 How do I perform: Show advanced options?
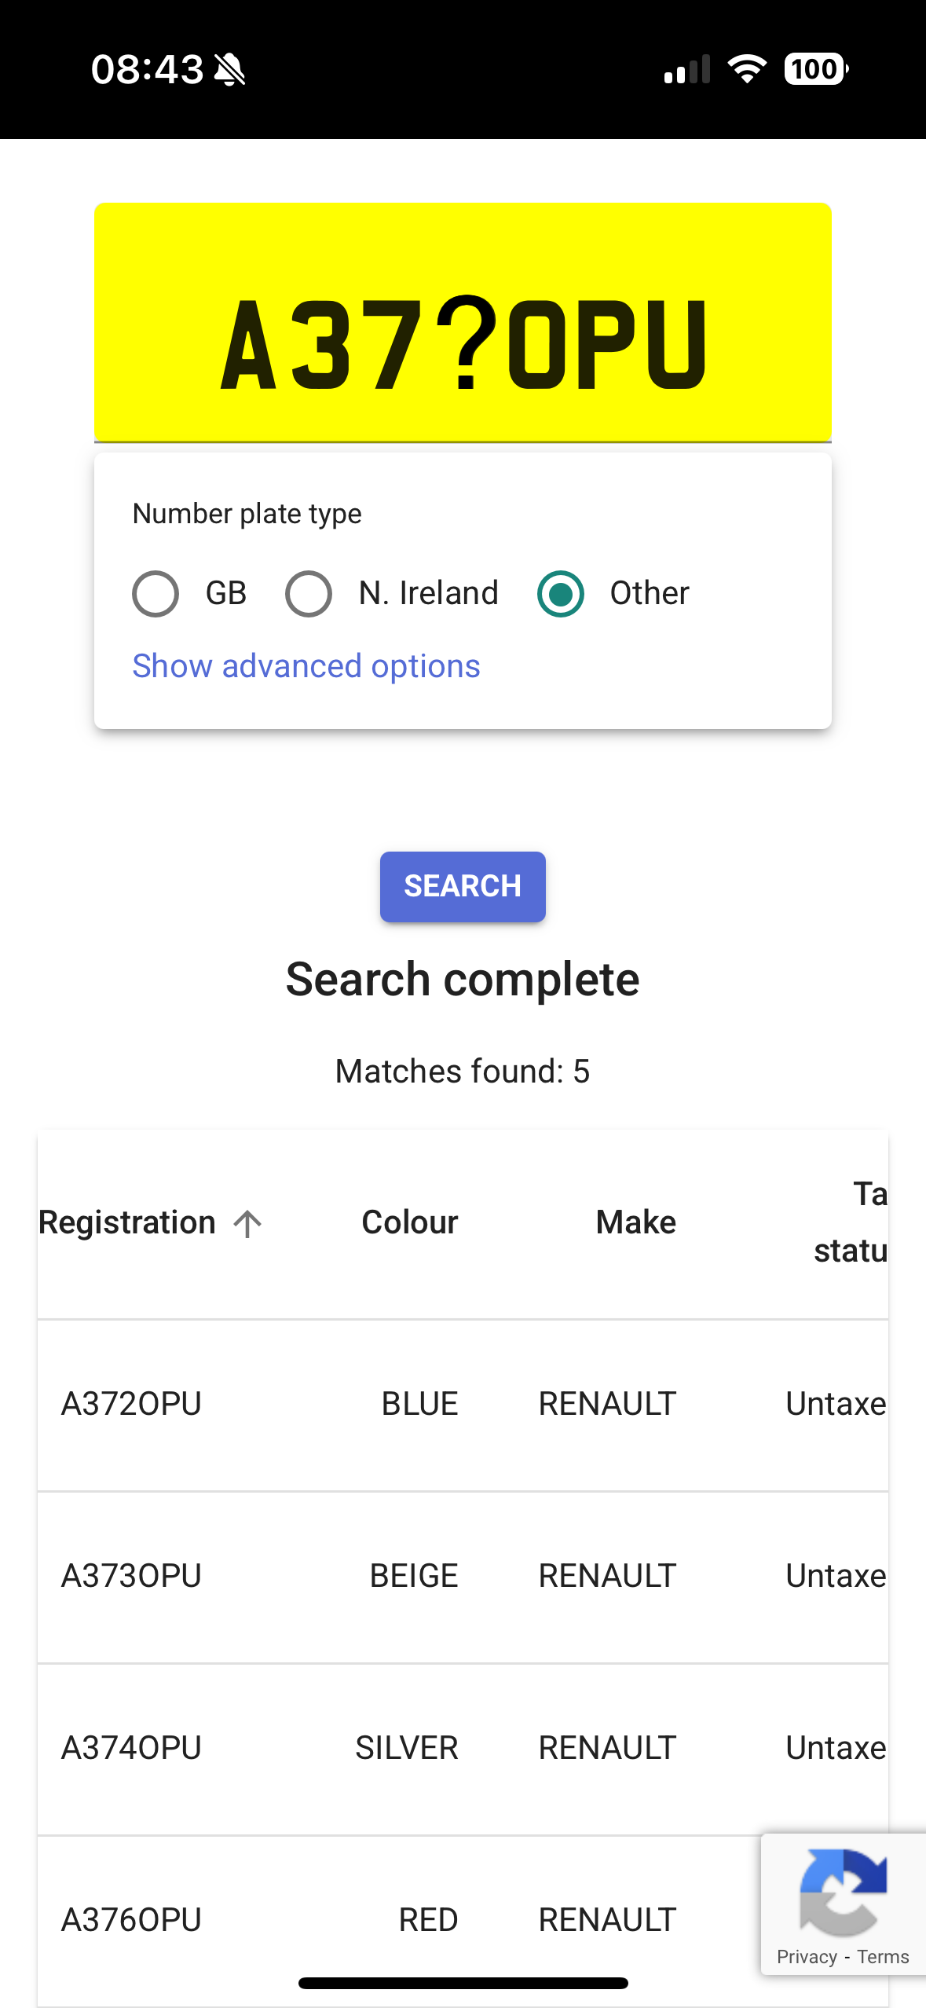point(306,666)
